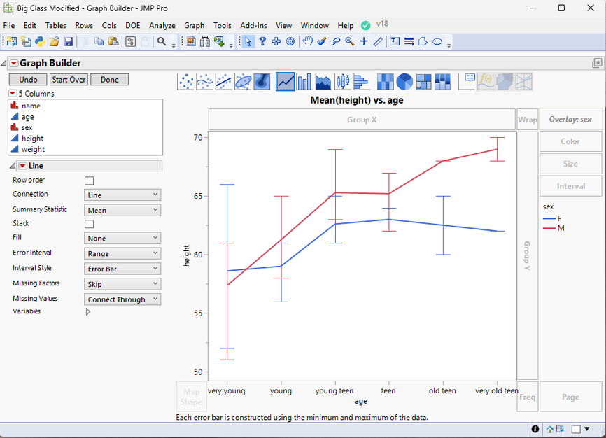Click the info icon in status bar
The height and width of the screenshot is (438, 606).
point(535,429)
